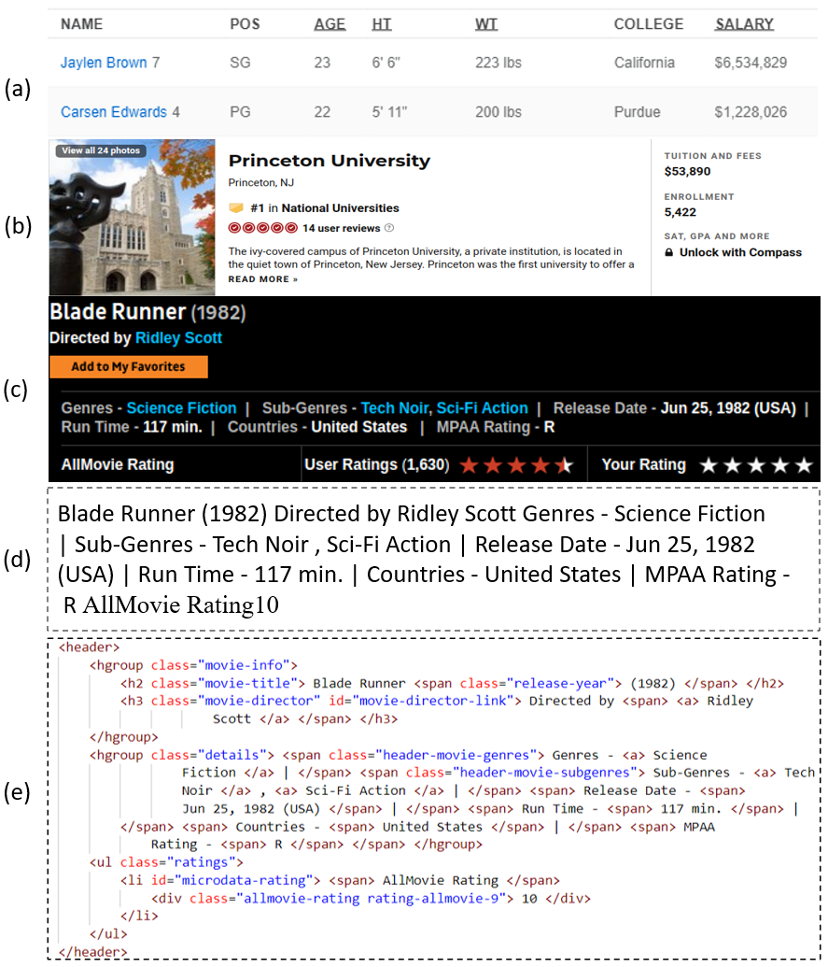Sort roster by the HT column header
This screenshot has width=828, height=967.
coord(382,24)
